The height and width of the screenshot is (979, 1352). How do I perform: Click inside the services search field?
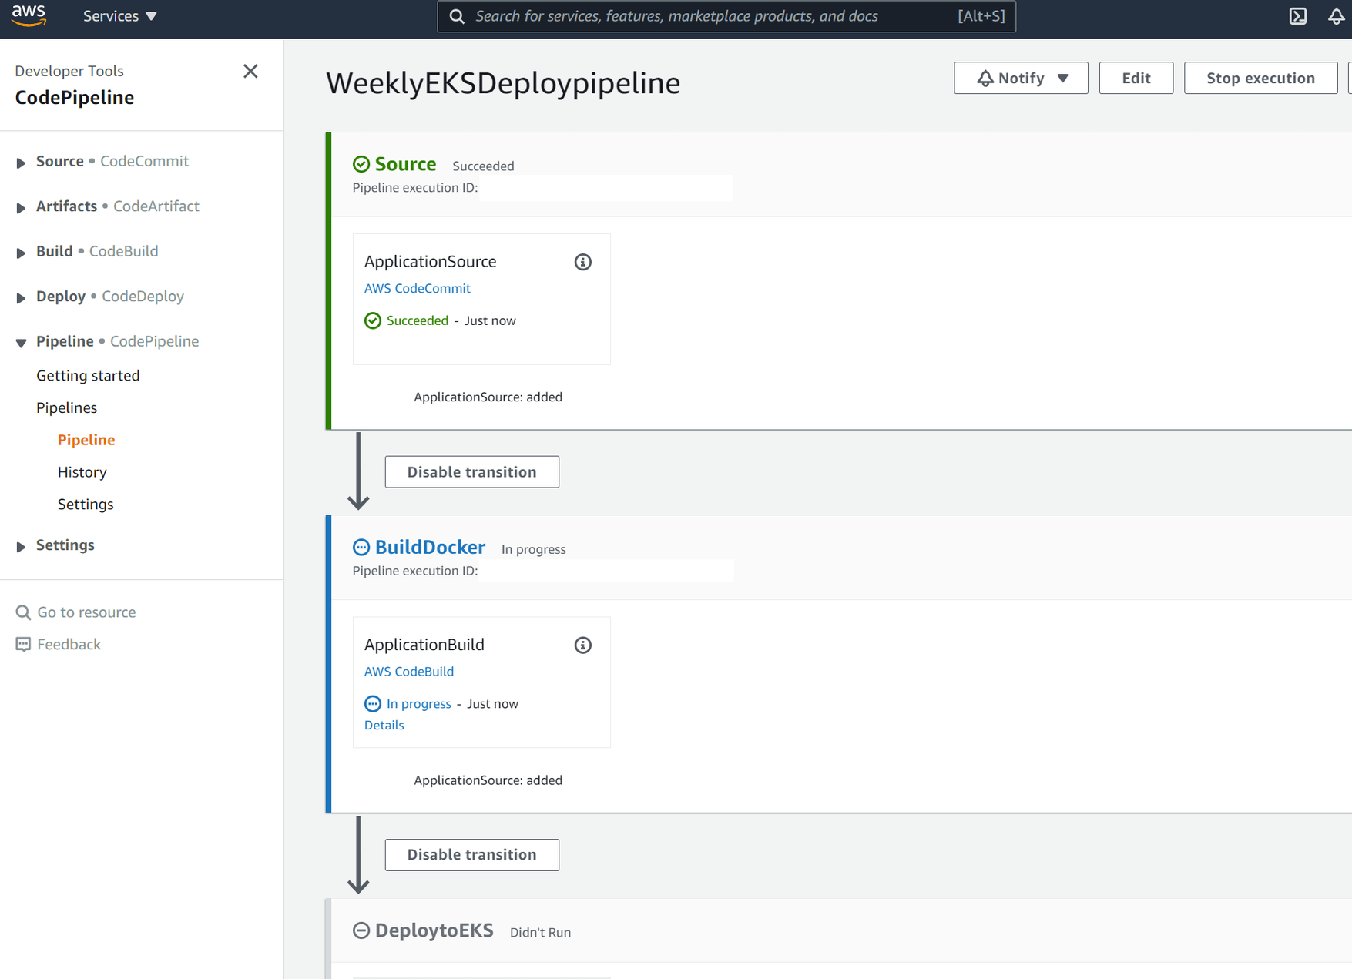pos(693,15)
